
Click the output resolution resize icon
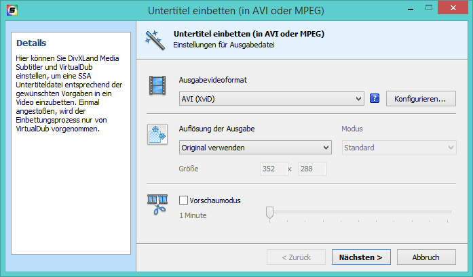(x=157, y=134)
